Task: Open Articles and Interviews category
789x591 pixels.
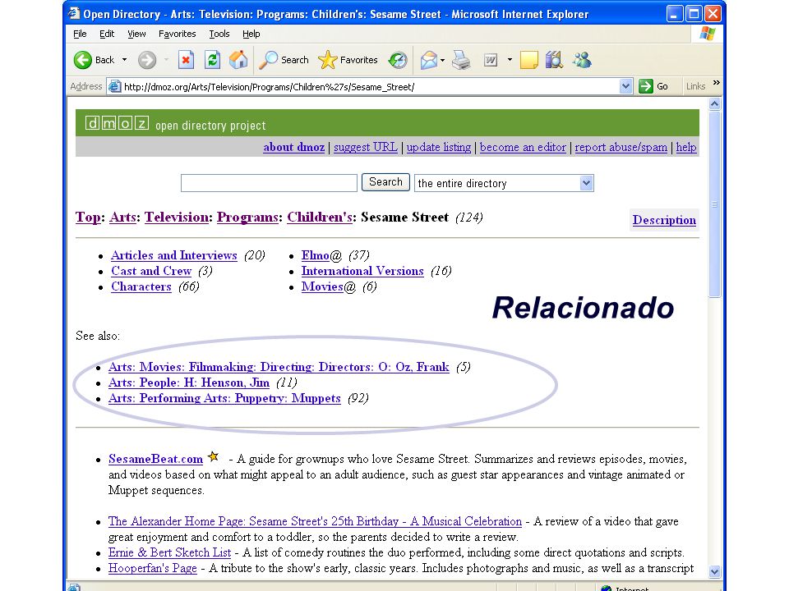Action: (174, 255)
